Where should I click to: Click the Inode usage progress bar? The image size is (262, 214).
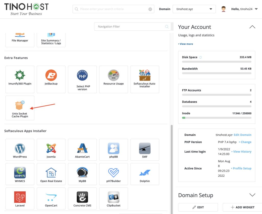point(217,118)
